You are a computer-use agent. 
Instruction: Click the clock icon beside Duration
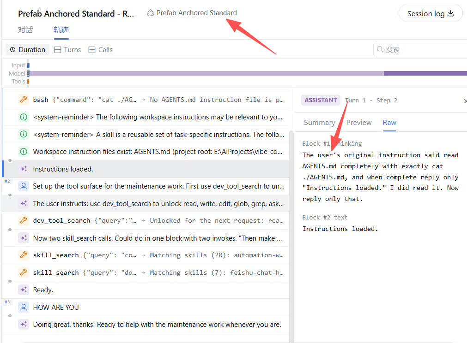pos(12,50)
